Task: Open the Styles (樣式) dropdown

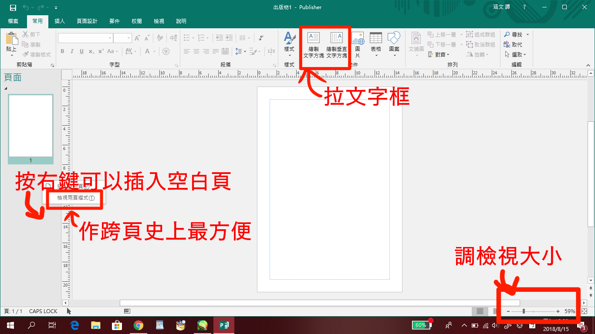Action: (x=289, y=45)
